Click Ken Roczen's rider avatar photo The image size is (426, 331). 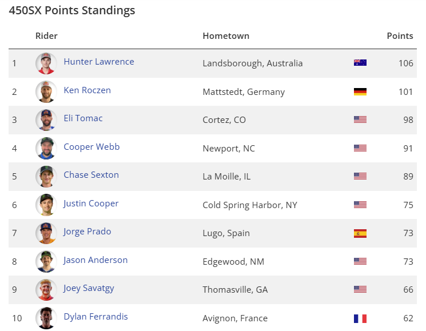(x=46, y=91)
